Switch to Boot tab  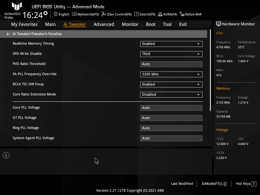[151, 24]
